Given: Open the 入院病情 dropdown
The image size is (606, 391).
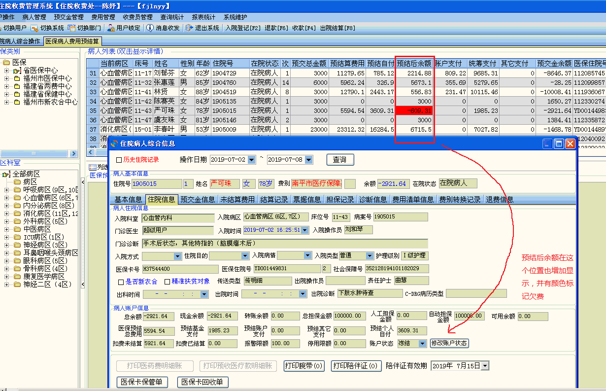Looking at the screenshot, I should point(308,256).
